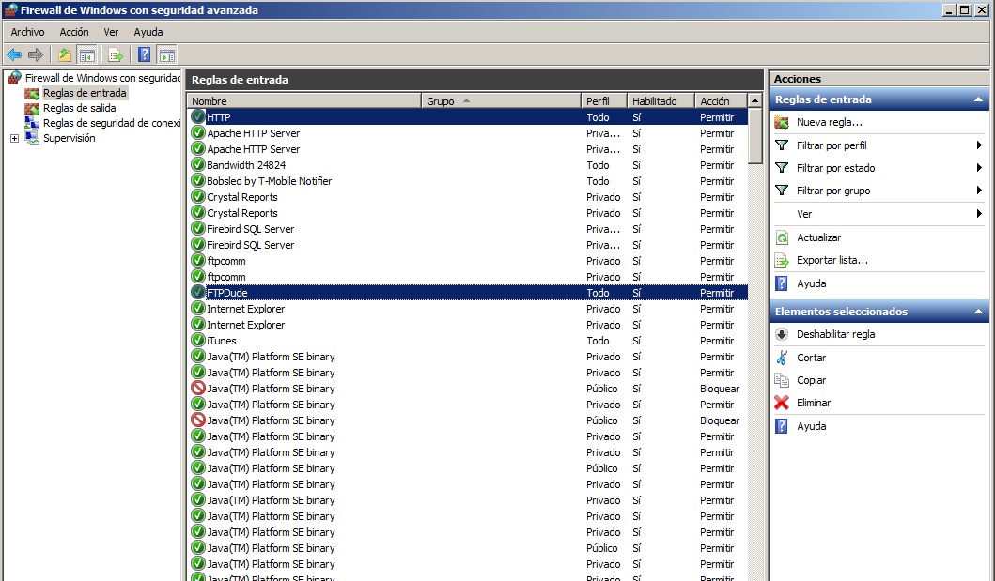The image size is (995, 581).
Task: Click the Filtrar por perfil funnel icon
Action: click(x=782, y=145)
